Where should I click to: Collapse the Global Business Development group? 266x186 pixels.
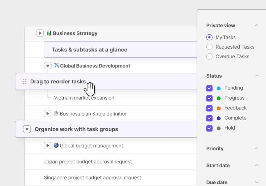(x=48, y=66)
